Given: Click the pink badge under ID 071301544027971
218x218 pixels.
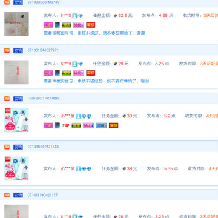Looking at the screenshot, I should point(79,73).
